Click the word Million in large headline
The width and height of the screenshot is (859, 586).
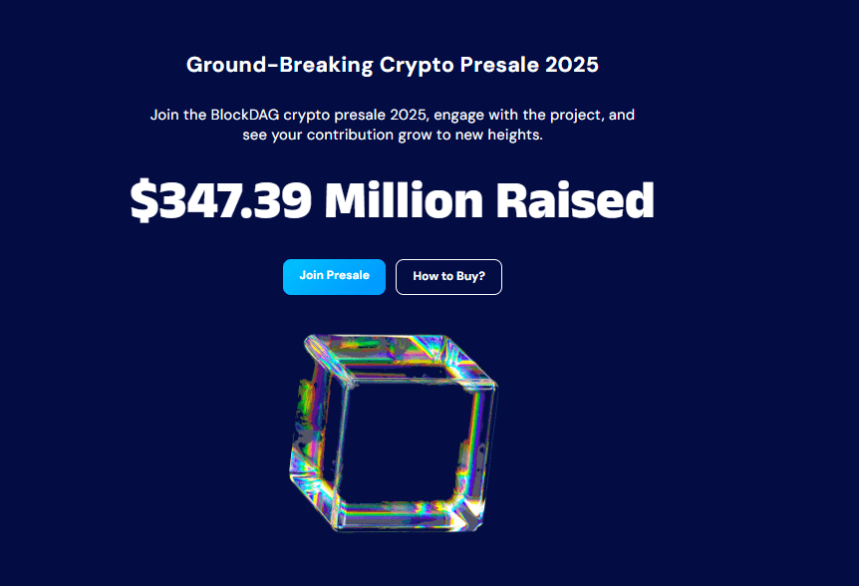[x=405, y=199]
